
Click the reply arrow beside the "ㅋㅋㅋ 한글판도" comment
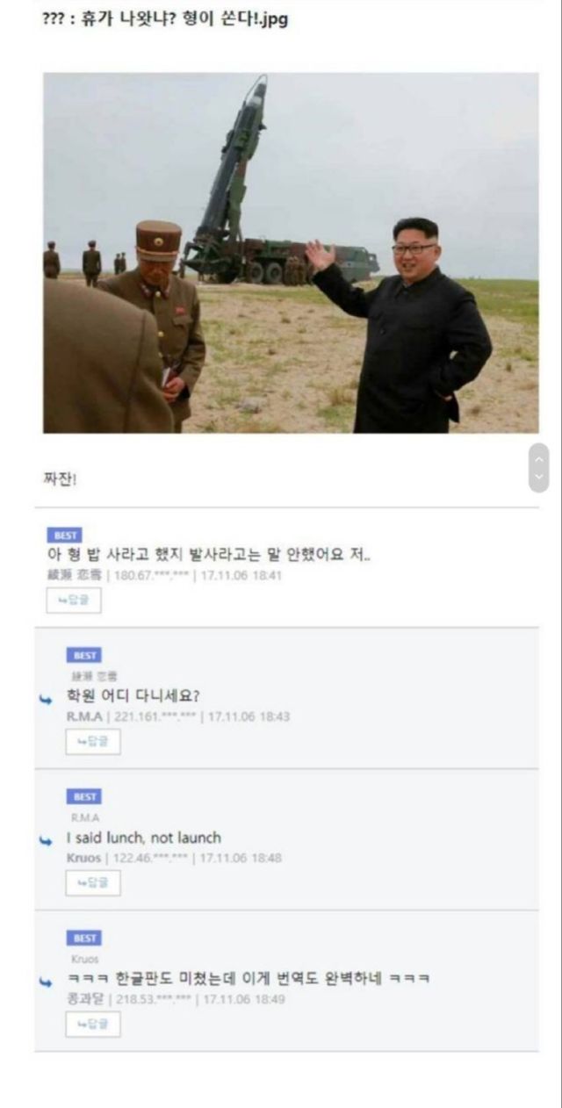pyautogui.click(x=46, y=982)
